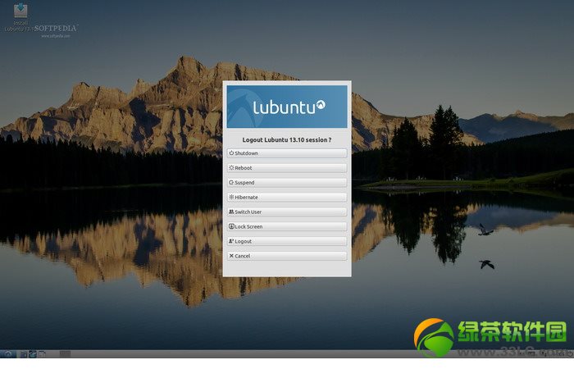Click the Lock Screen button
This screenshot has height=369, width=574.
pos(286,227)
